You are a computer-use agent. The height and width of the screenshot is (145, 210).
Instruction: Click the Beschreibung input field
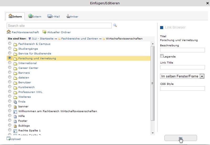(182, 50)
